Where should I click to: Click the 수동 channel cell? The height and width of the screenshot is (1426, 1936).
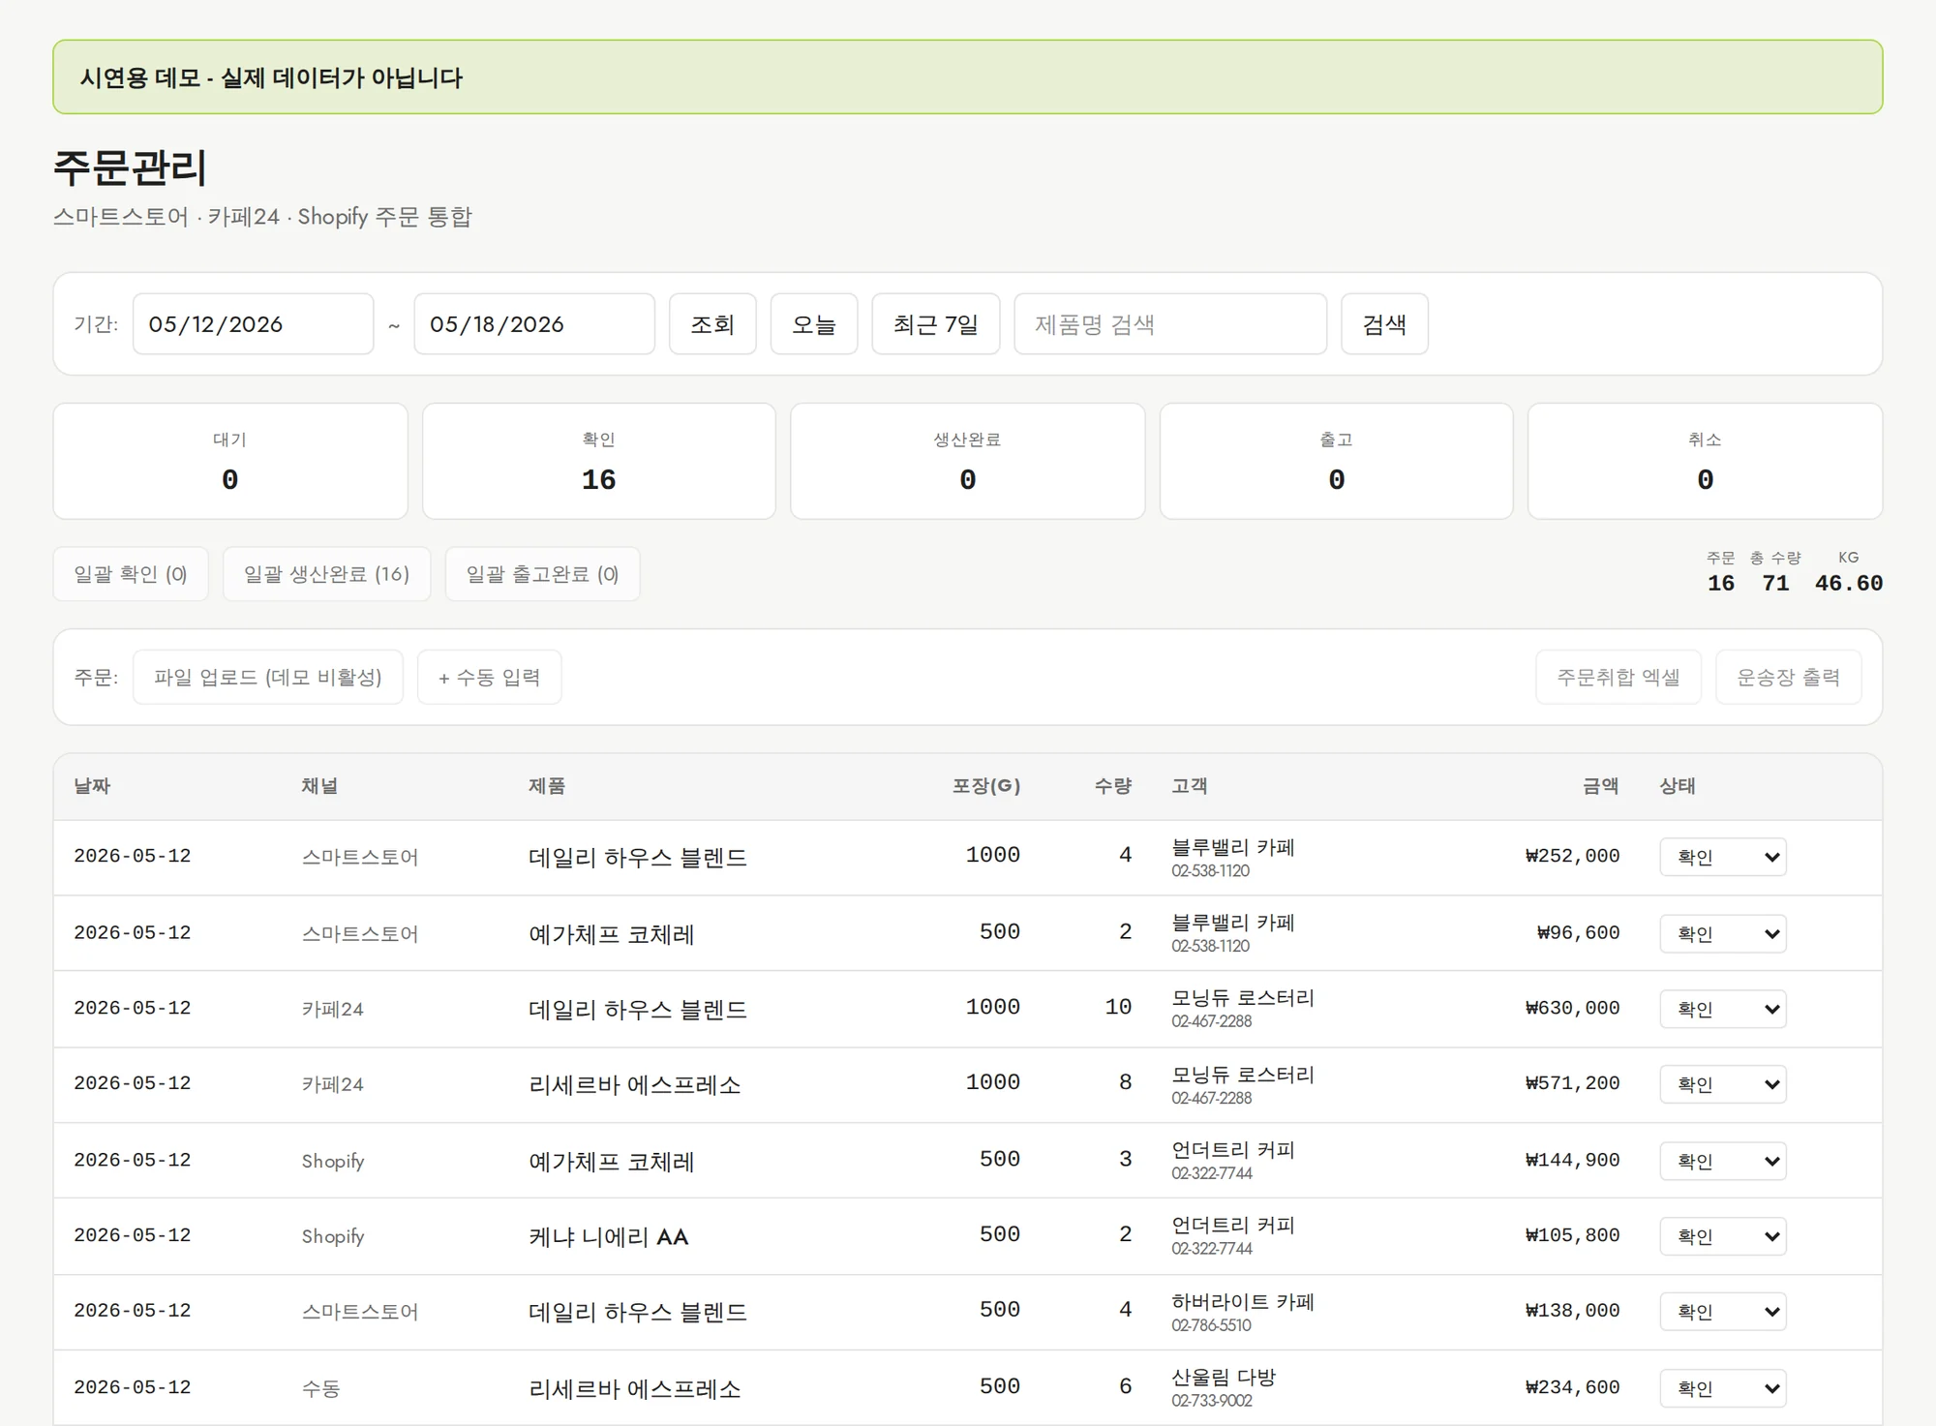point(320,1388)
